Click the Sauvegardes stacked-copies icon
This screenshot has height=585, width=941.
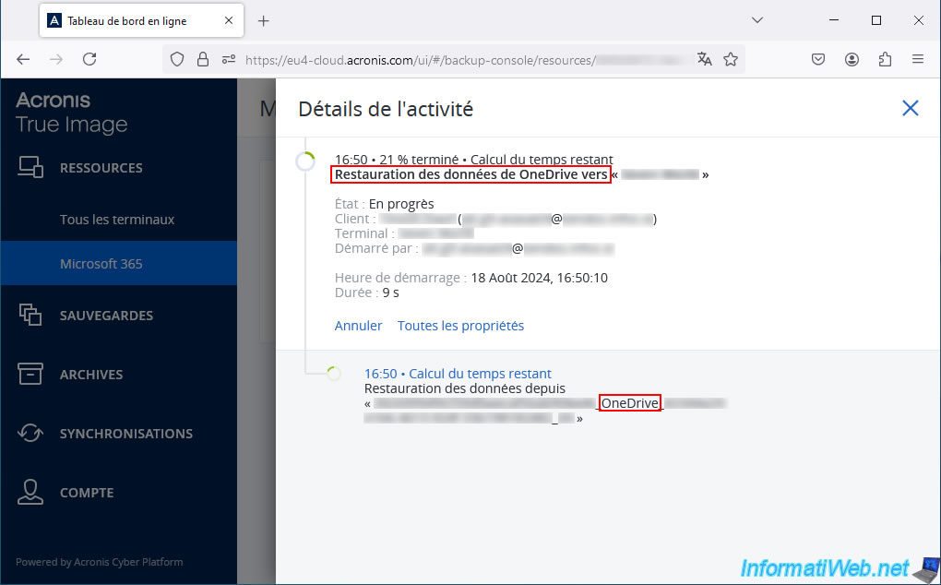pos(30,315)
